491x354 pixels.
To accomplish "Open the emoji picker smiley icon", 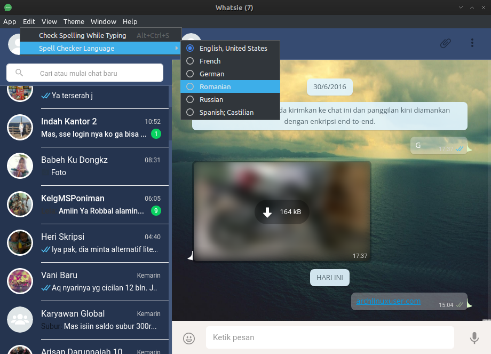I will tap(189, 338).
